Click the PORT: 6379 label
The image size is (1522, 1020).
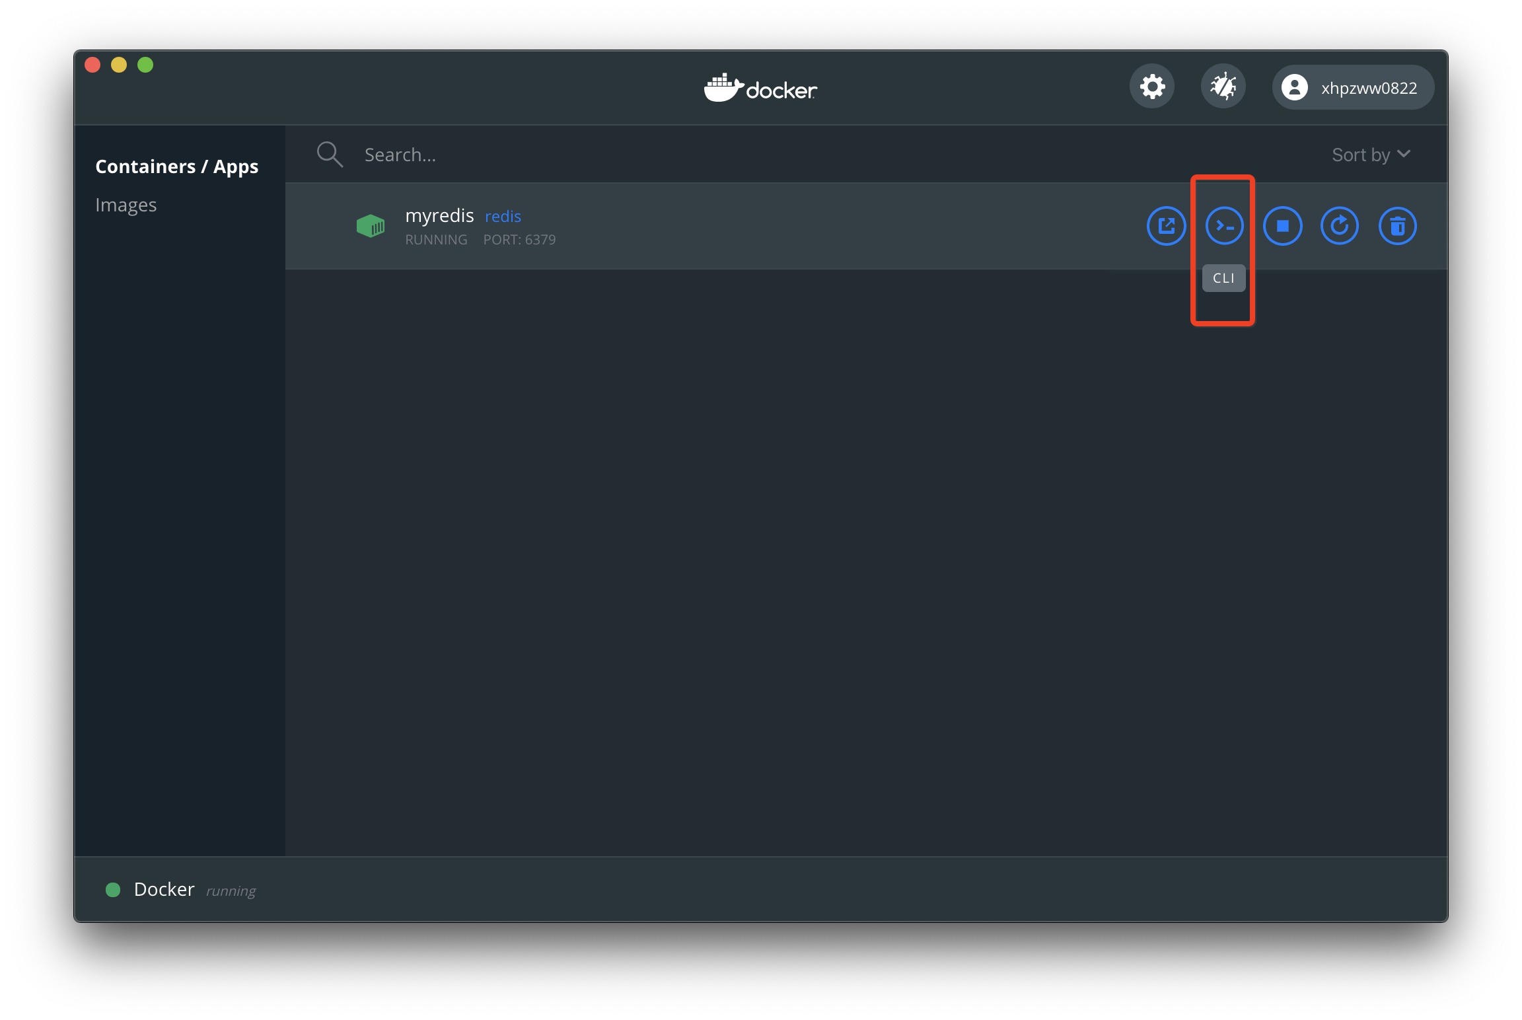(519, 240)
